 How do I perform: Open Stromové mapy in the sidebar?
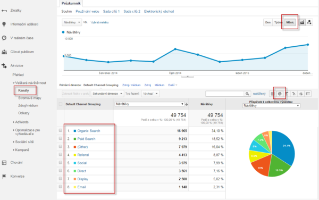30,98
